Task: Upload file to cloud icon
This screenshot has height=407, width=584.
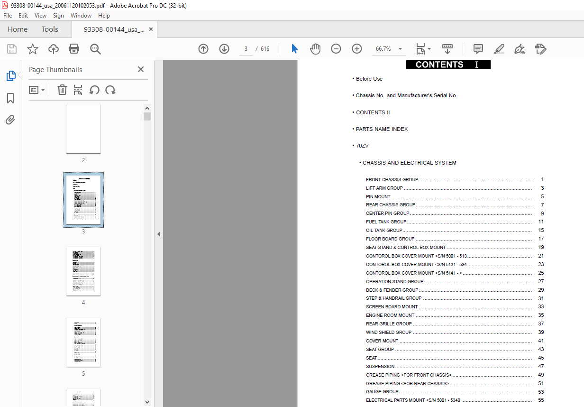Action: pyautogui.click(x=54, y=49)
